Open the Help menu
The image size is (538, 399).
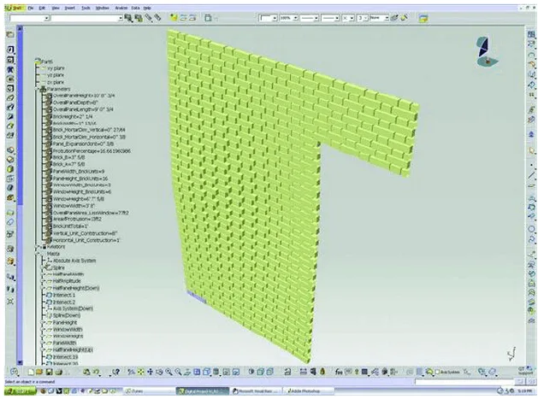click(147, 8)
